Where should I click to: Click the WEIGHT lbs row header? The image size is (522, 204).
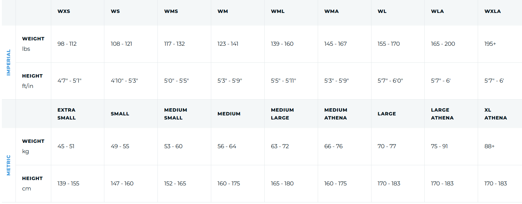33,44
